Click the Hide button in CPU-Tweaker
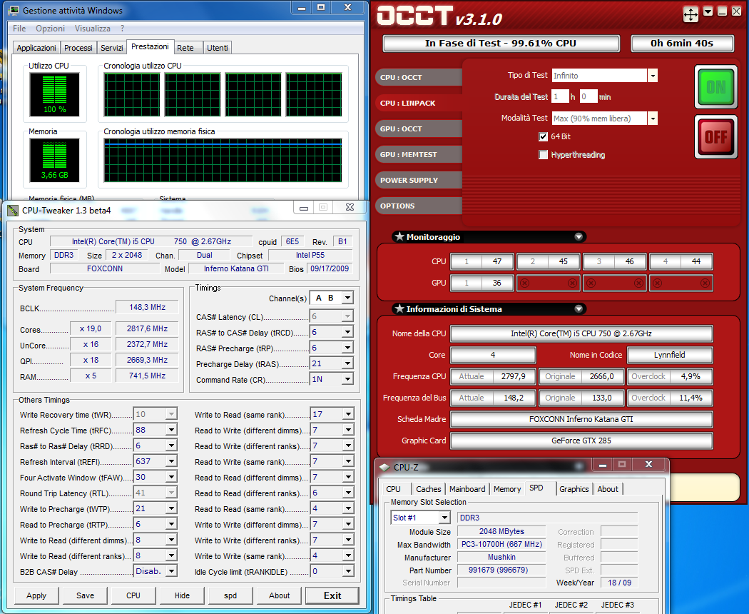The width and height of the screenshot is (749, 614). point(182,596)
